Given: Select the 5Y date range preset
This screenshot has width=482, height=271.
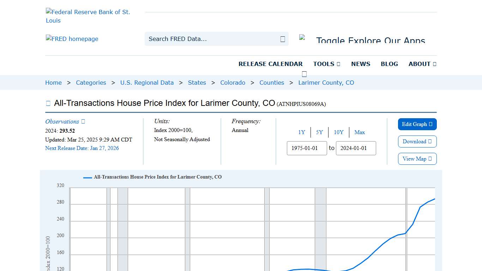Looking at the screenshot, I should [x=319, y=132].
